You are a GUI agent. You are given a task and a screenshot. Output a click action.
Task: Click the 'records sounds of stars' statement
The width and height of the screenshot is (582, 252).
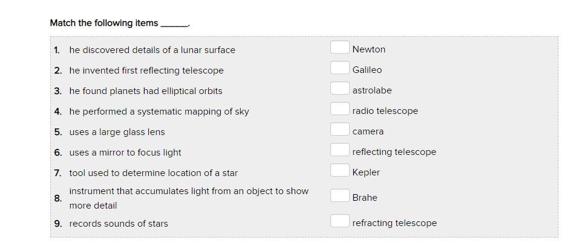[x=119, y=224]
